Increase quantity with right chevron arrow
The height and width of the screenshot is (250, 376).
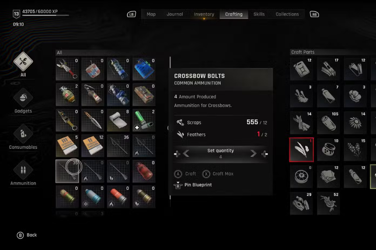(x=253, y=154)
